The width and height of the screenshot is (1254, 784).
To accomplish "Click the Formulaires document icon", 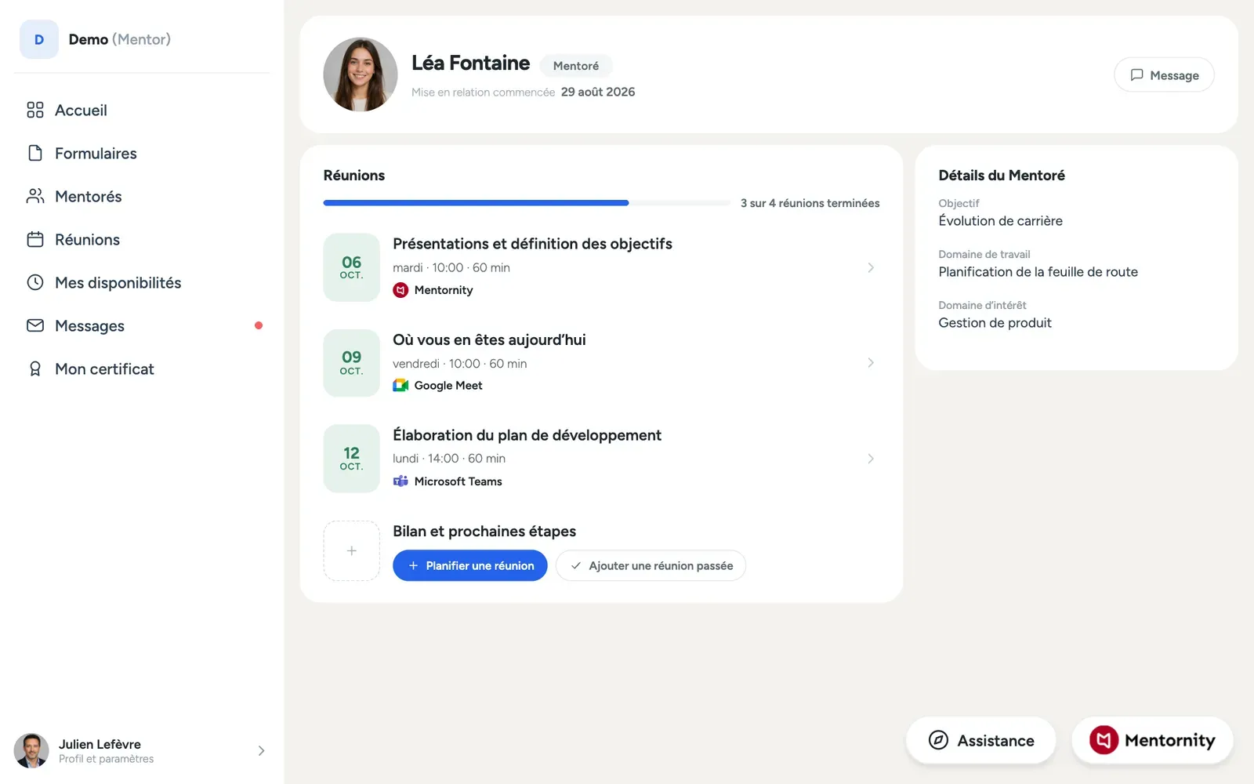I will [x=35, y=153].
